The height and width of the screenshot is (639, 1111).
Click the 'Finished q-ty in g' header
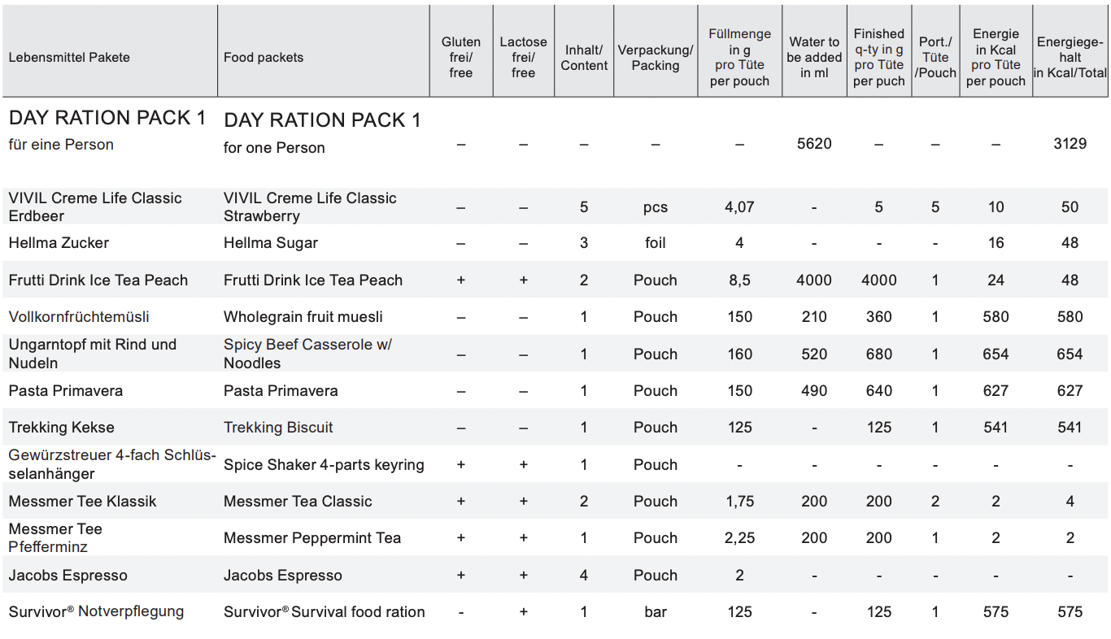click(x=879, y=58)
